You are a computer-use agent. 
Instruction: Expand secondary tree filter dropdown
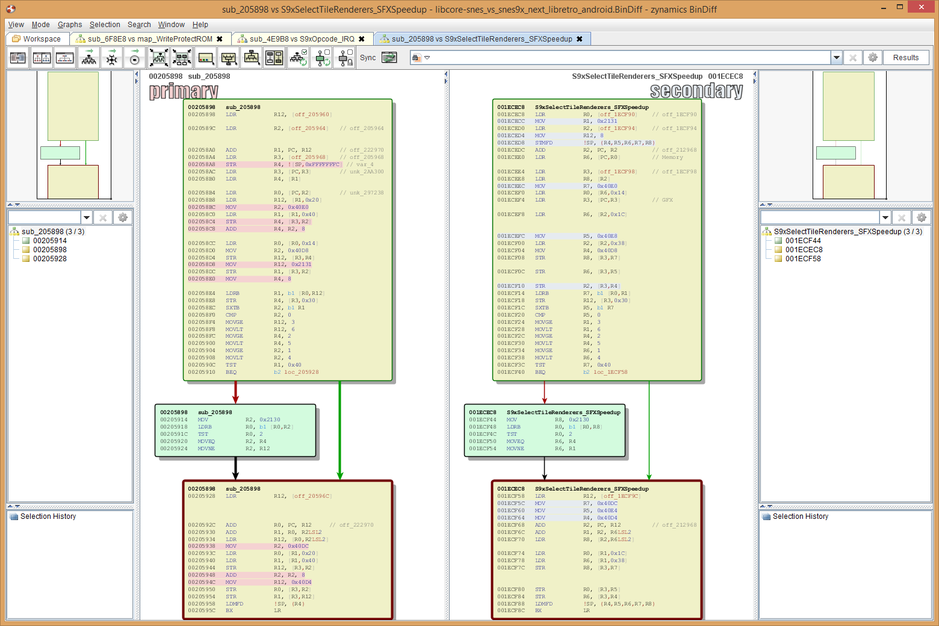(885, 217)
